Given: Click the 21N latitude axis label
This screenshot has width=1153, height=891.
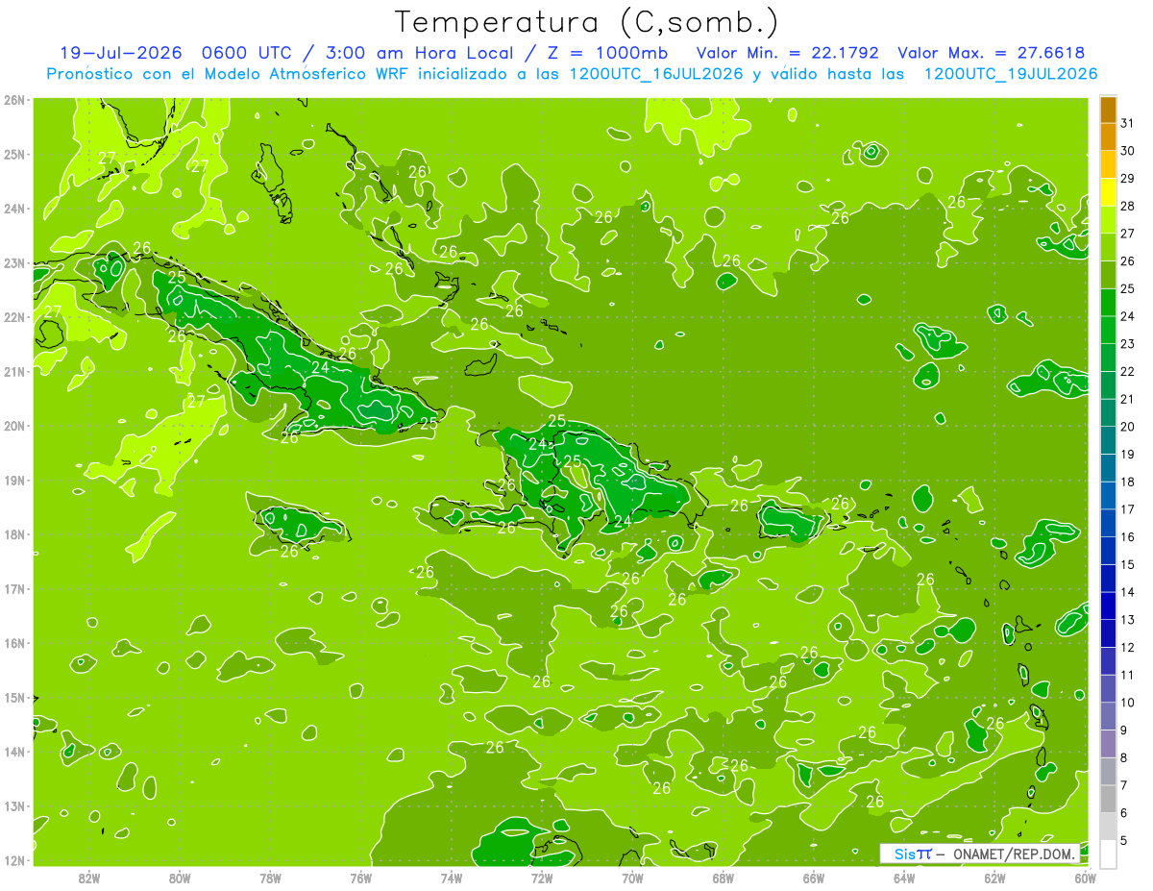Looking at the screenshot, I should tap(14, 372).
